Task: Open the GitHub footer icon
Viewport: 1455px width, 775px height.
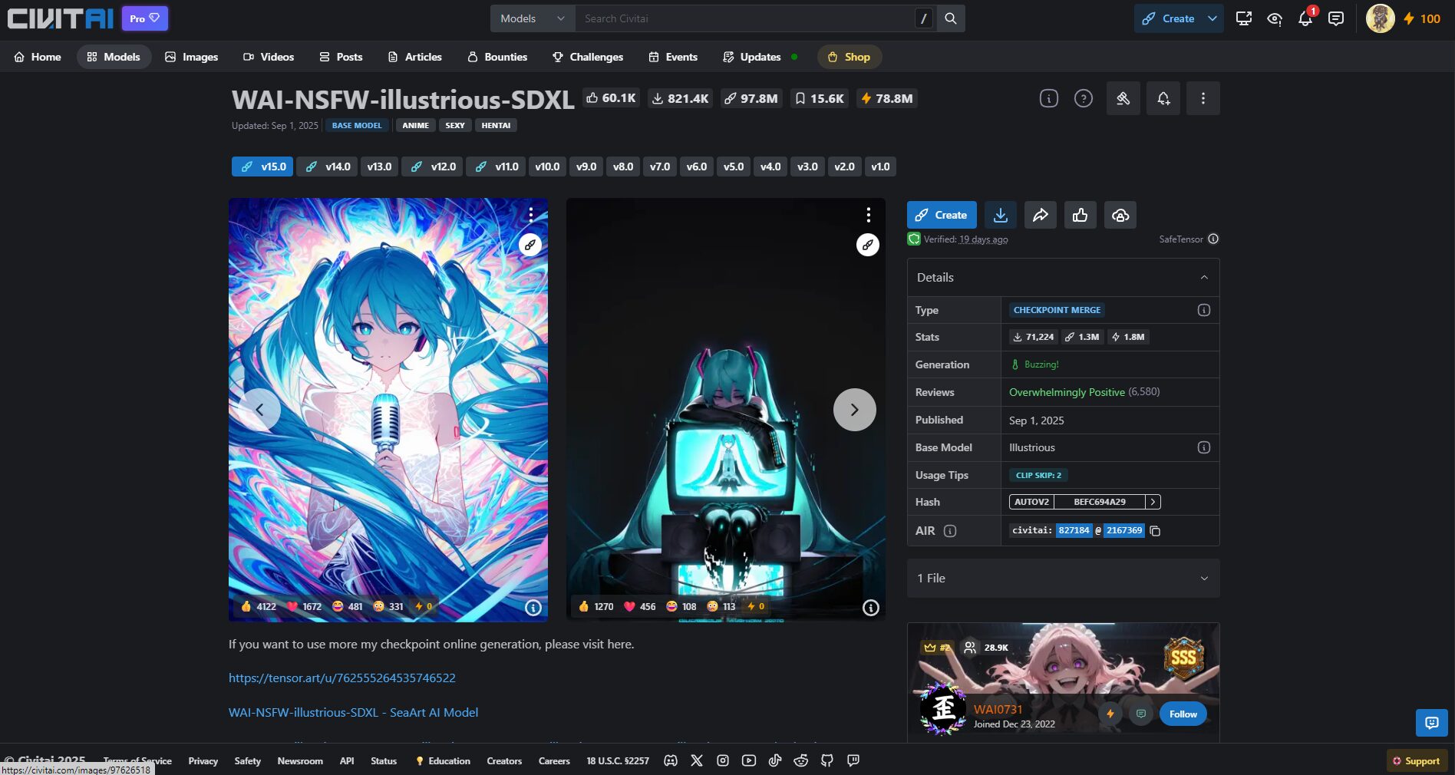Action: 826,760
